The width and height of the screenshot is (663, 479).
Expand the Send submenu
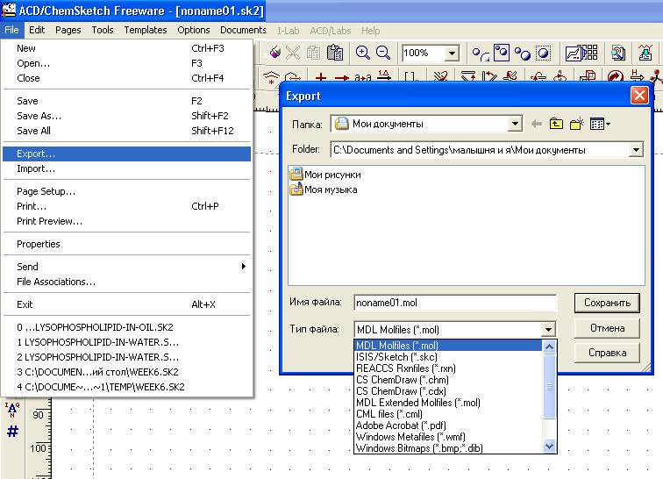point(126,267)
